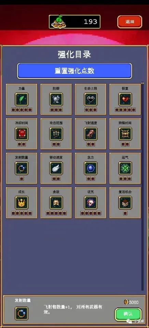Pick the 持续时间 spellbinder icon

[125, 134]
